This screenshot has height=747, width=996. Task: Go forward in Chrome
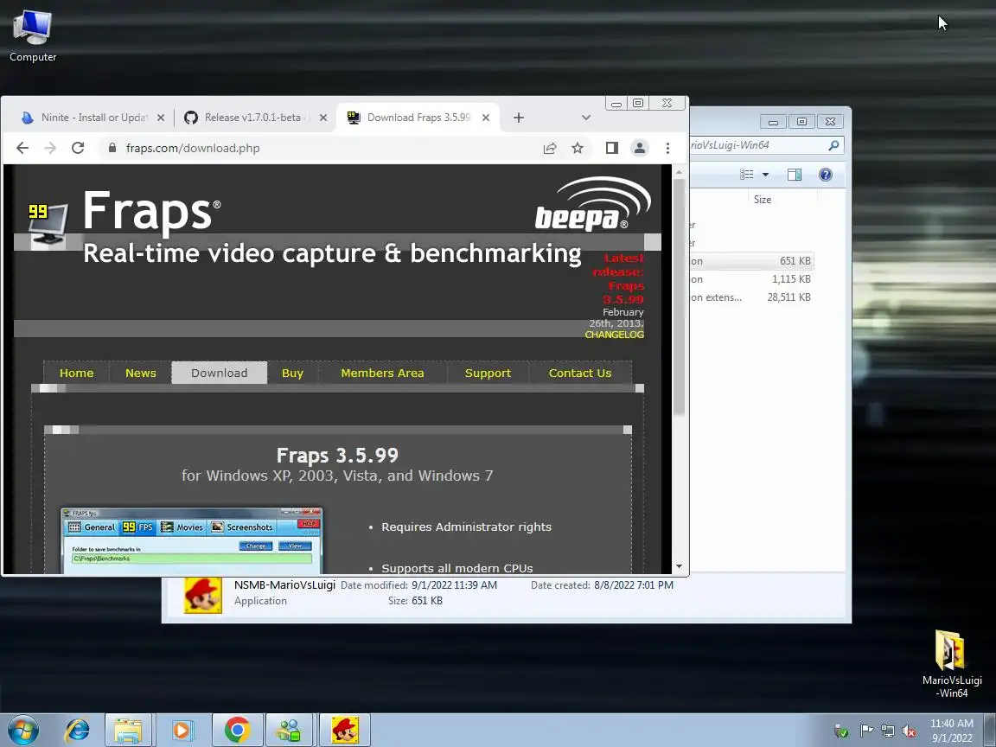click(x=50, y=148)
